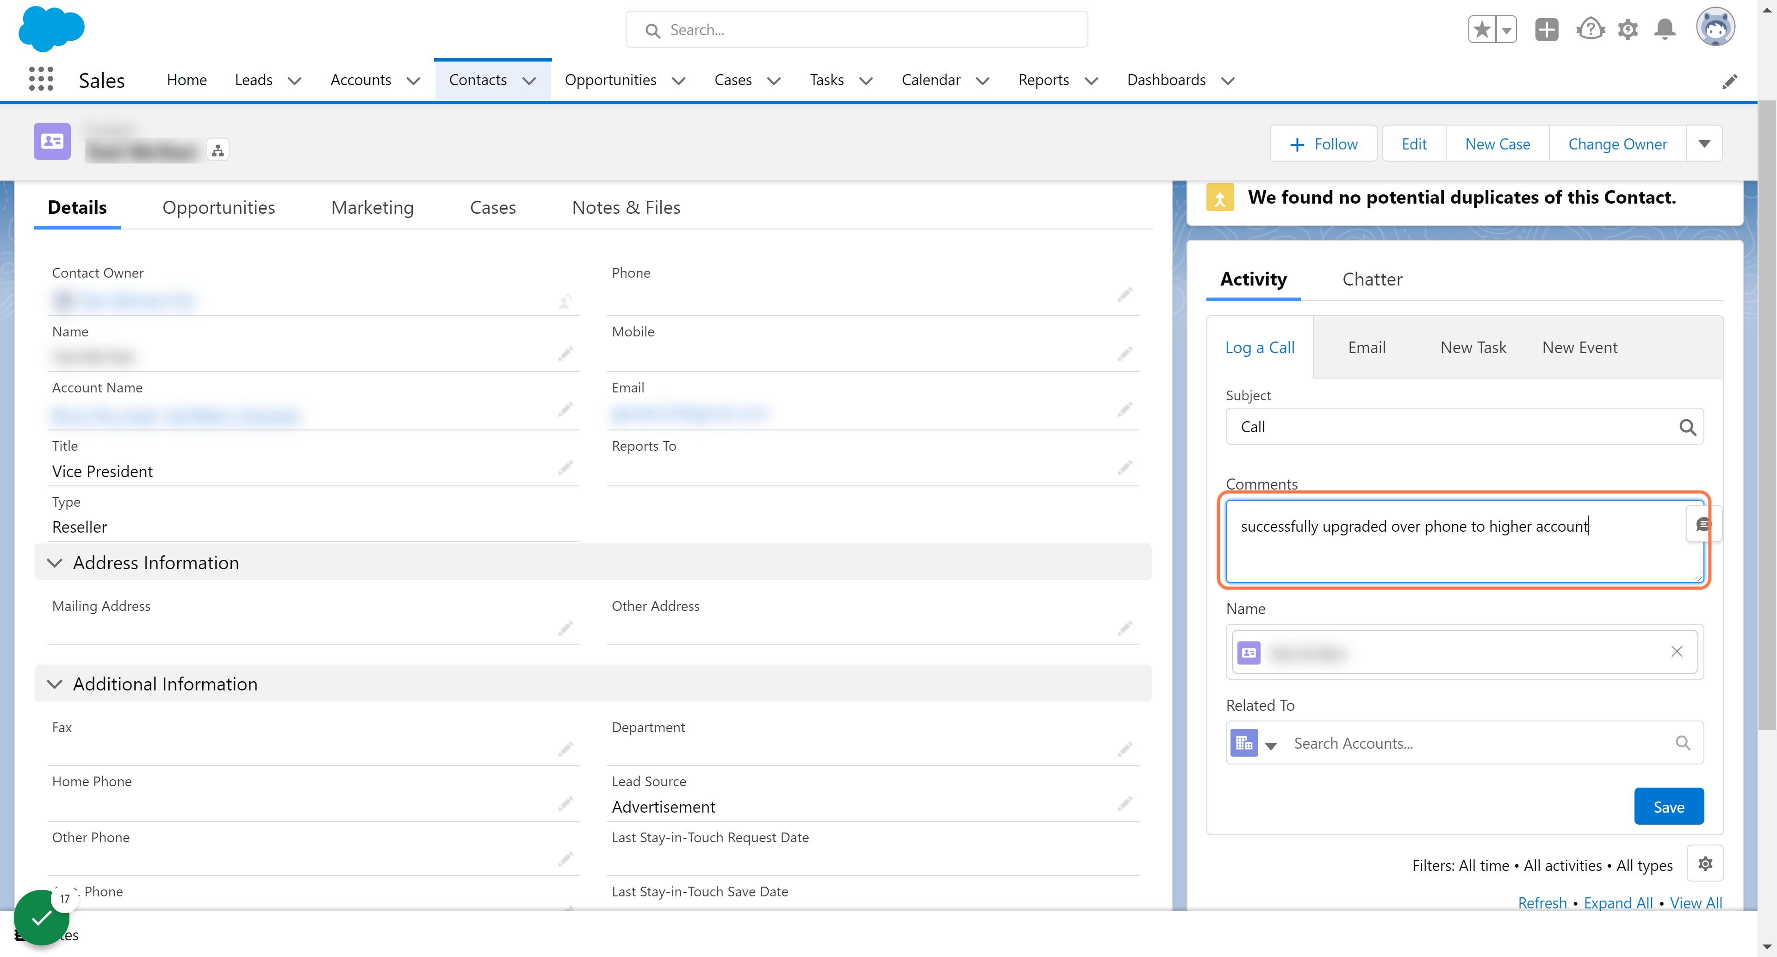The height and width of the screenshot is (957, 1777).
Task: Click the Expand All link
Action: point(1618,903)
